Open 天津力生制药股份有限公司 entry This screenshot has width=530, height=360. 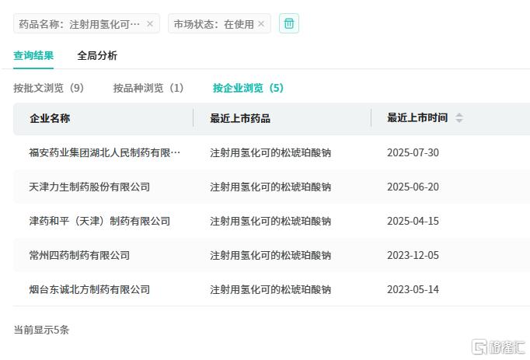(x=89, y=187)
